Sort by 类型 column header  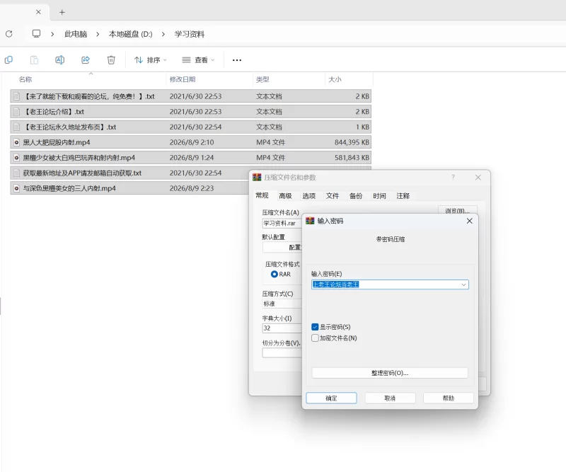[x=262, y=79]
